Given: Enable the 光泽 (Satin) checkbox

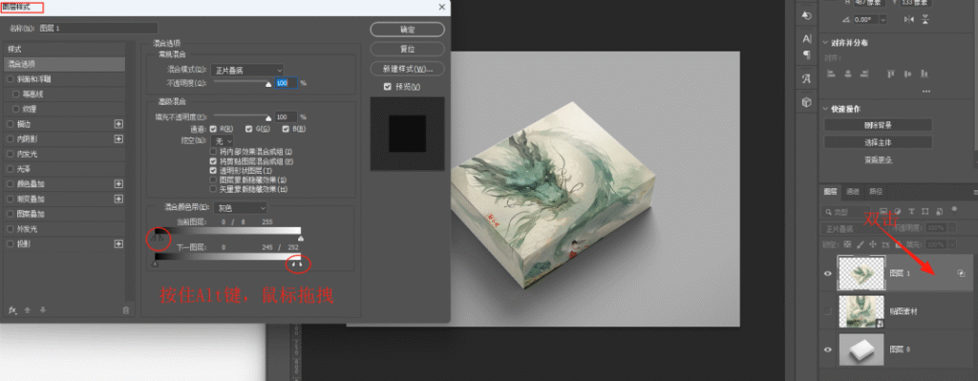Looking at the screenshot, I should pos(10,169).
